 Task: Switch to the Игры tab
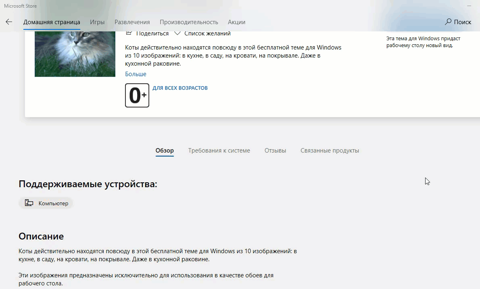pos(97,22)
